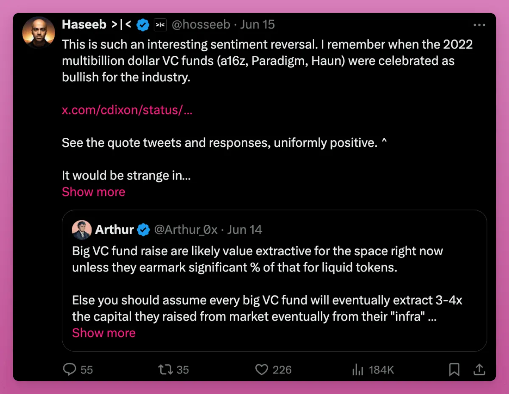Click the Haseeb display name

[84, 25]
